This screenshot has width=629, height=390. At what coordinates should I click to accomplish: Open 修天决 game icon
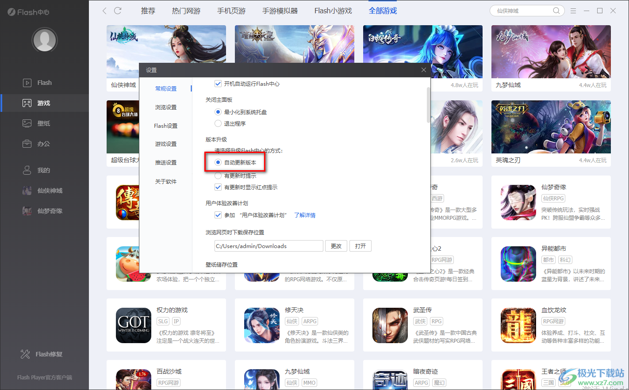[x=262, y=325]
